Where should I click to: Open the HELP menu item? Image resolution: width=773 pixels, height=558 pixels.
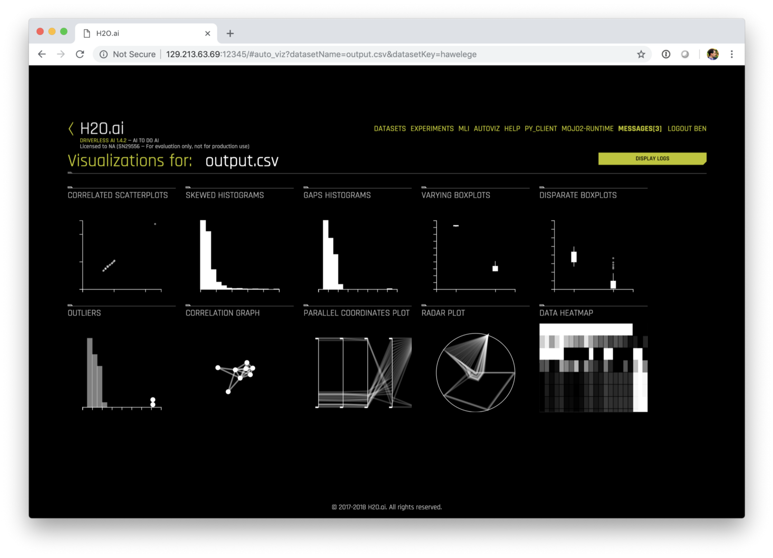512,129
